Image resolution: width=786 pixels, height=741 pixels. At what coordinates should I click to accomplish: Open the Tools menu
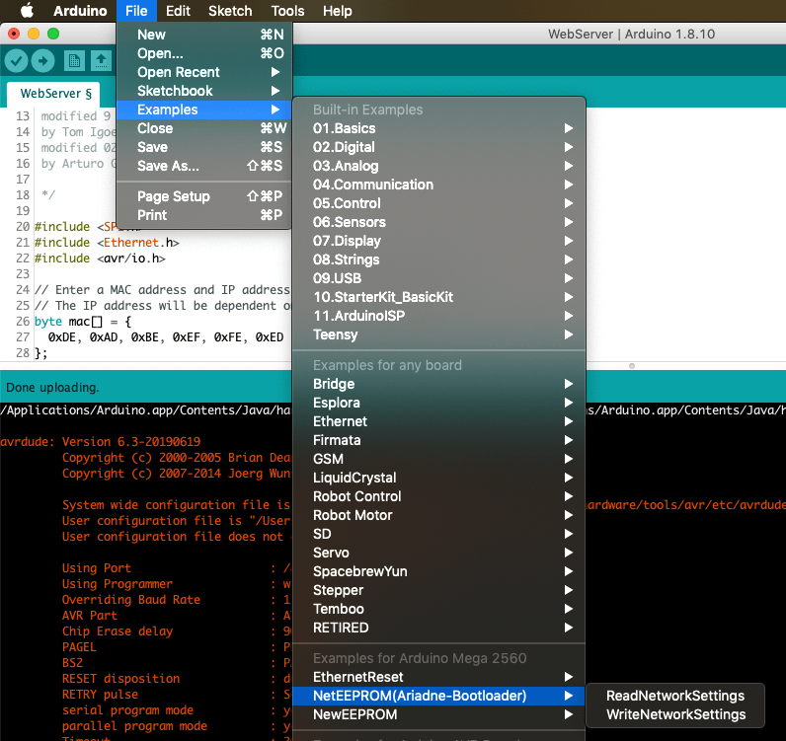[x=287, y=11]
